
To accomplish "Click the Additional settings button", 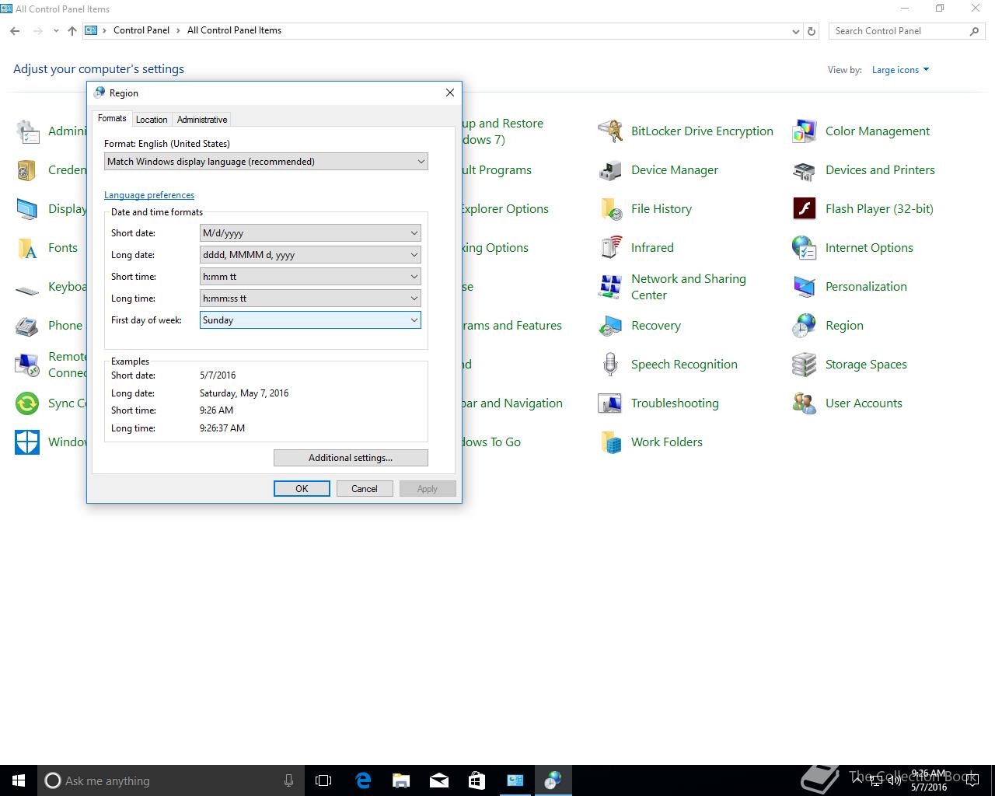I will point(351,458).
